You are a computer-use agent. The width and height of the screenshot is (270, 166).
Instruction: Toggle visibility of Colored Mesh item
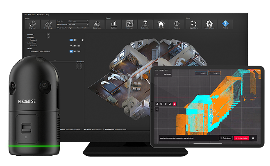(x=71, y=51)
